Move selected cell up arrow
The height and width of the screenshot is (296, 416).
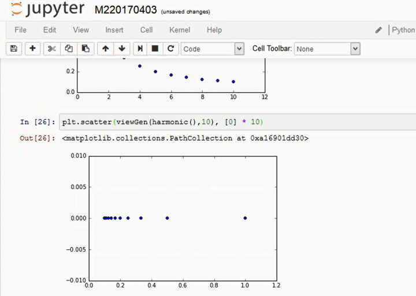(x=106, y=49)
